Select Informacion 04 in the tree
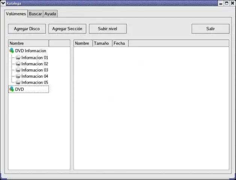 click(35, 76)
